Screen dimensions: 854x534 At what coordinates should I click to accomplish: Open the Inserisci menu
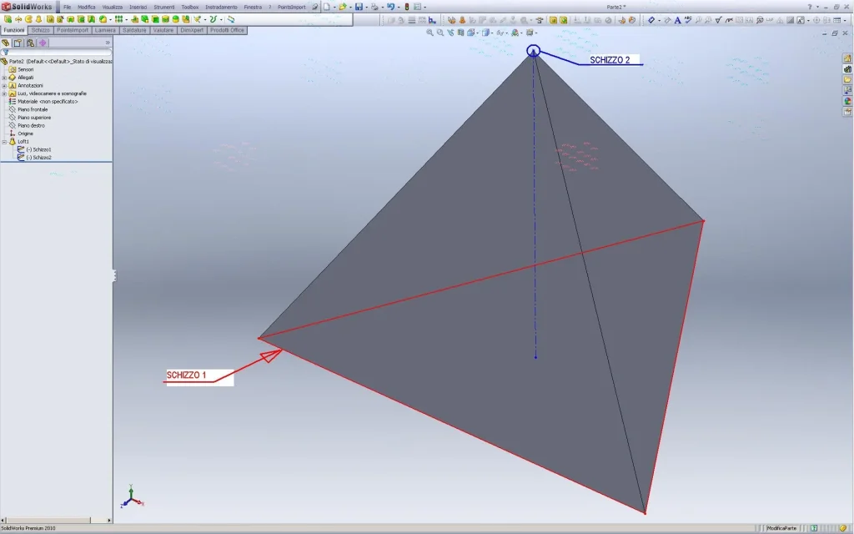click(138, 7)
